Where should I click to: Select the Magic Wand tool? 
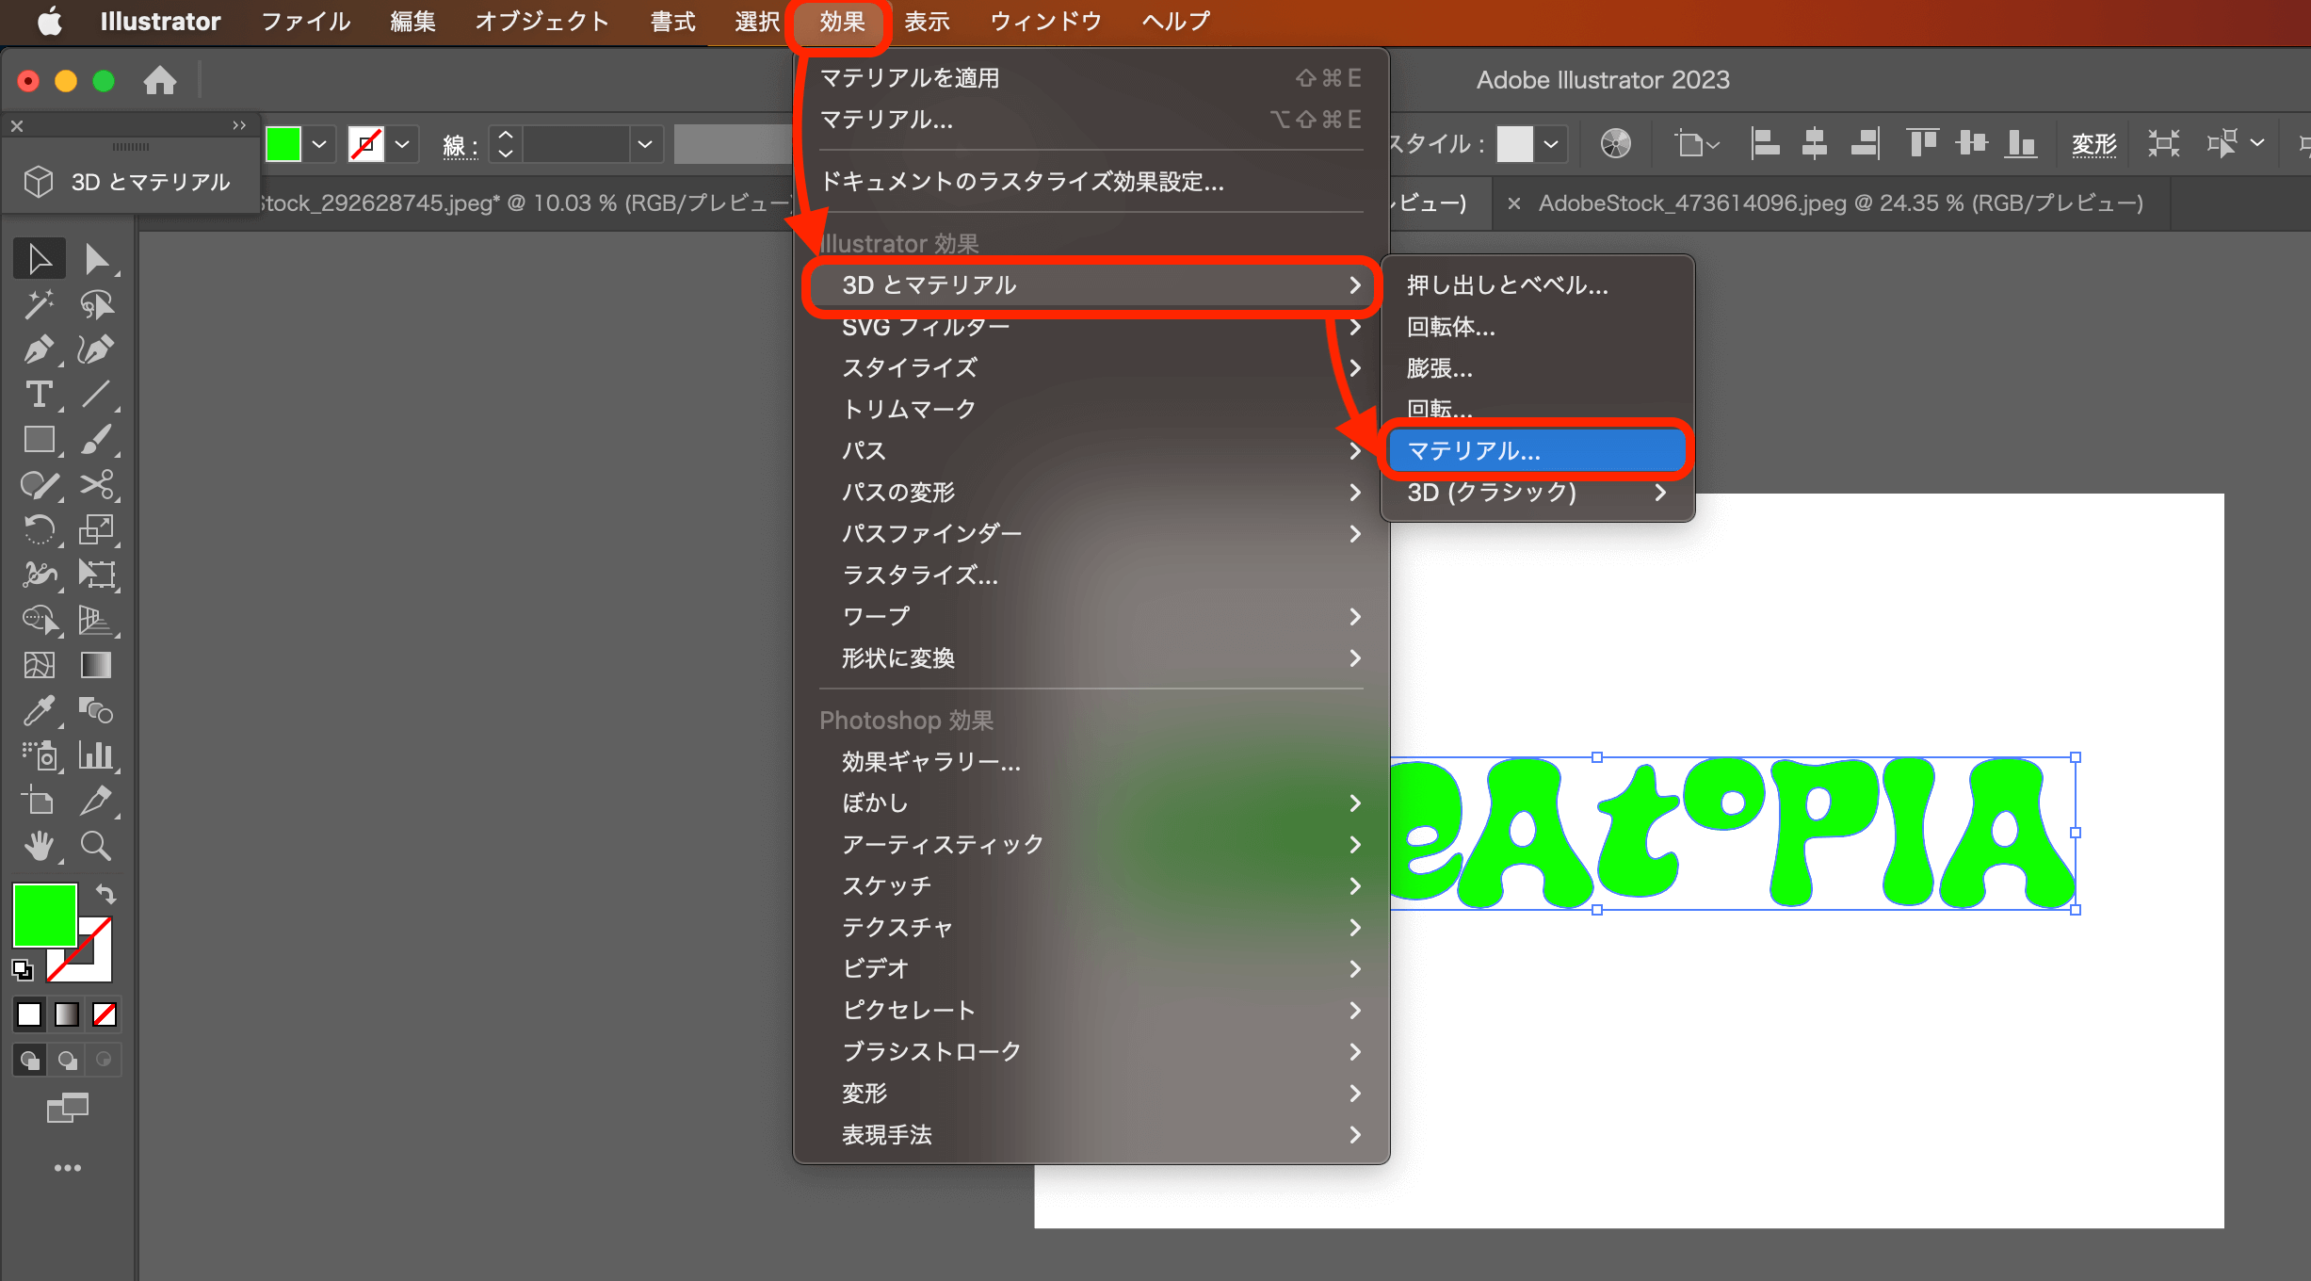pyautogui.click(x=40, y=304)
